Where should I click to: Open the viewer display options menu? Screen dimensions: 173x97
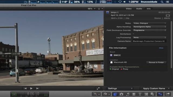[x=101, y=9]
